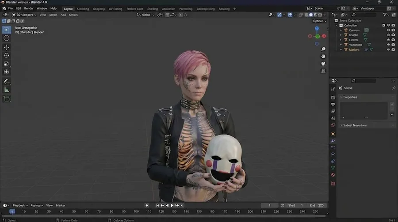Open the Material properties tab

[333, 175]
